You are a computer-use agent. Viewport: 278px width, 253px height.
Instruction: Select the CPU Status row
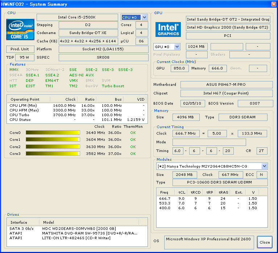click(77, 120)
